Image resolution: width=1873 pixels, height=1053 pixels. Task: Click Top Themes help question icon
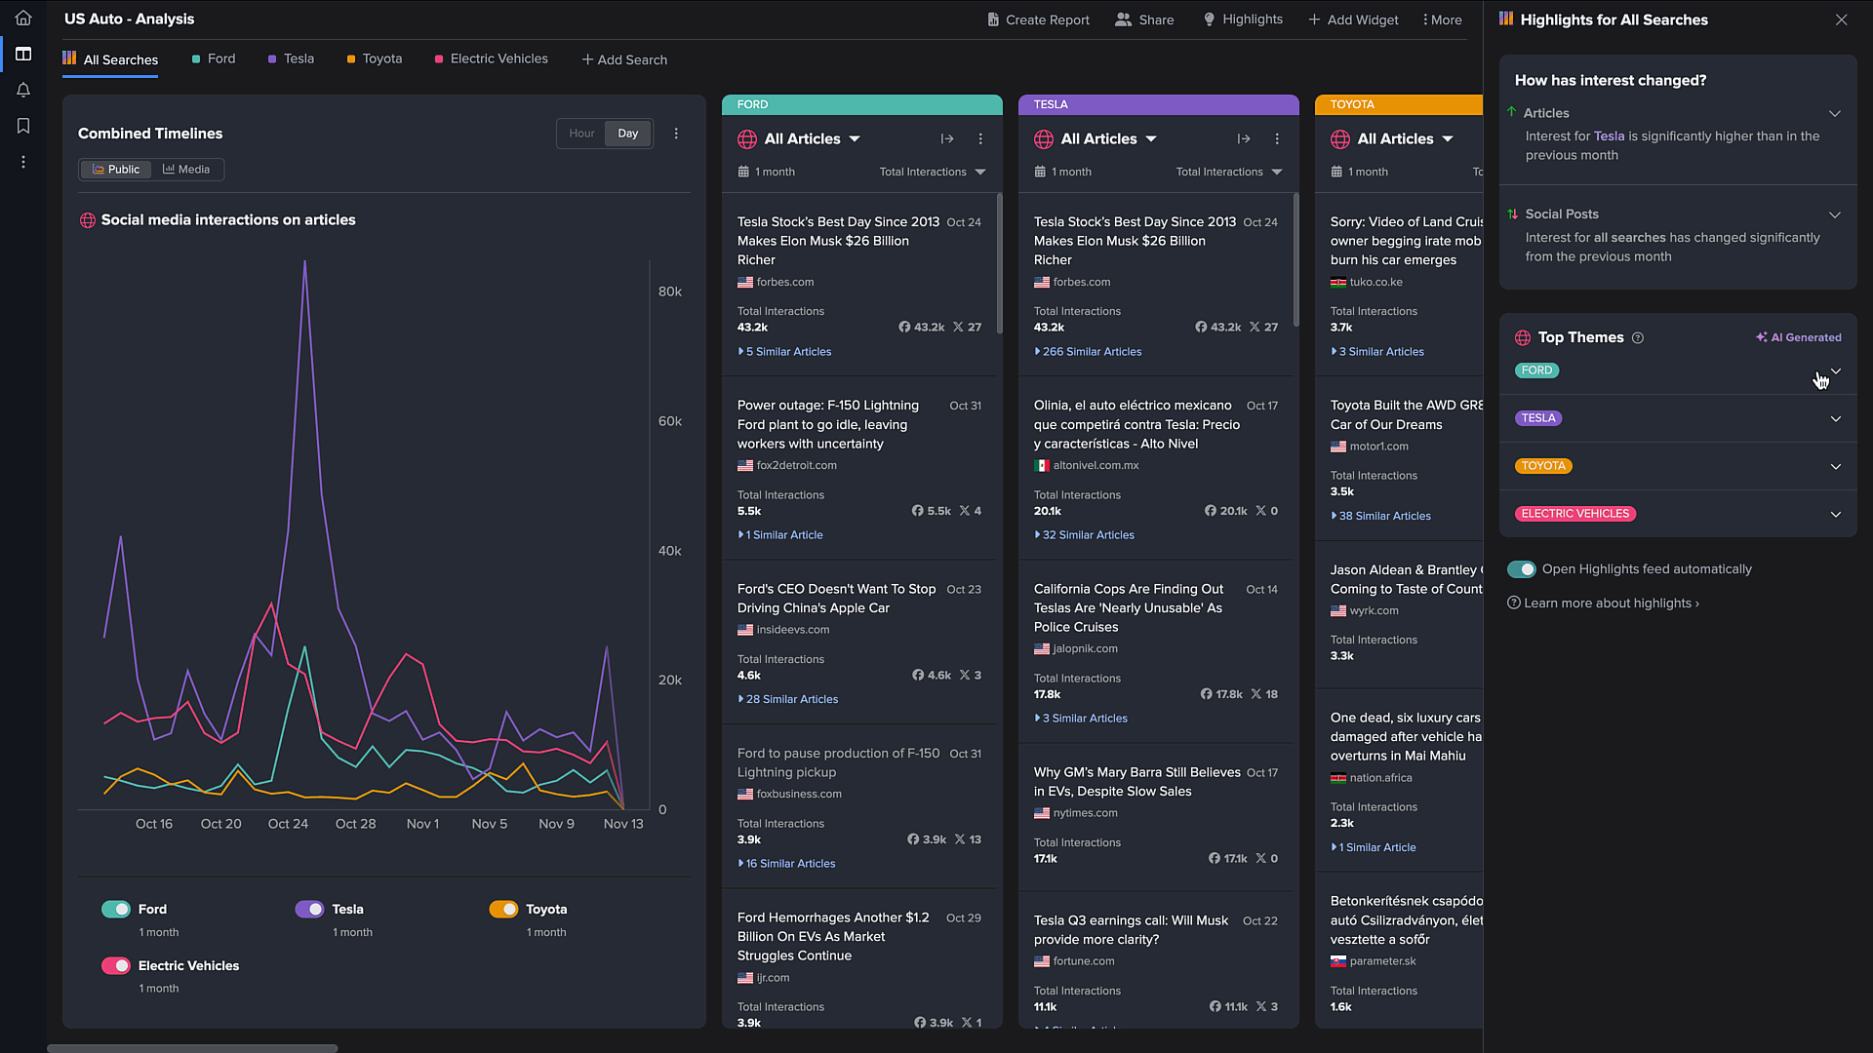(x=1638, y=338)
